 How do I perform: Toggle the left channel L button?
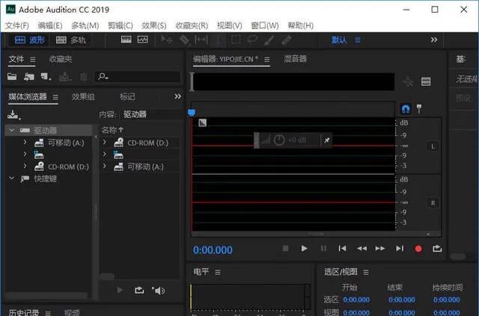tap(432, 146)
